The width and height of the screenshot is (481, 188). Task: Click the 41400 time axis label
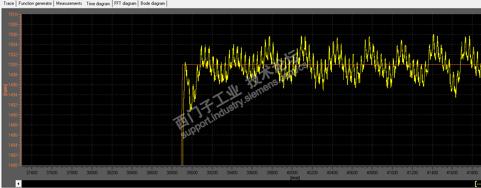433,173
